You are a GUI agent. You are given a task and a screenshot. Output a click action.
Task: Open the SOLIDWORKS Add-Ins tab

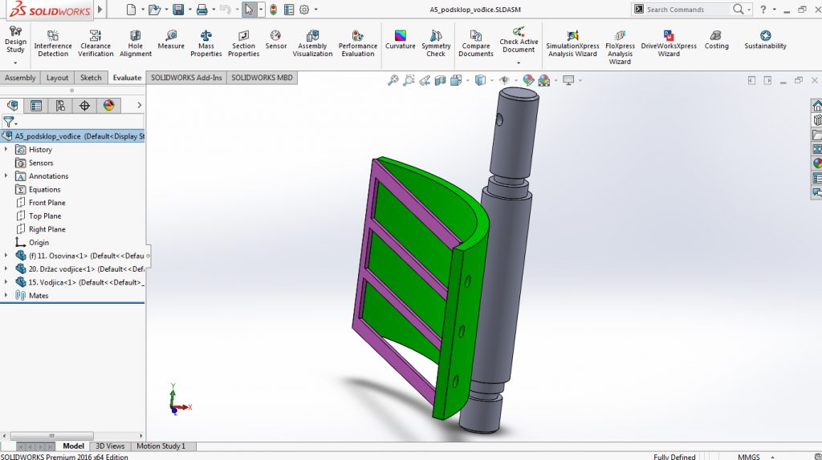[186, 78]
